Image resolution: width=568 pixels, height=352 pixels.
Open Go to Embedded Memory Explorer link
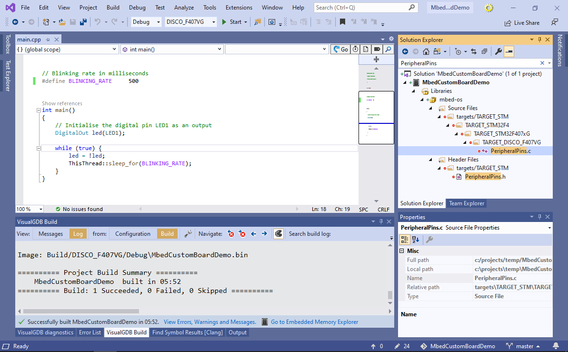click(314, 322)
